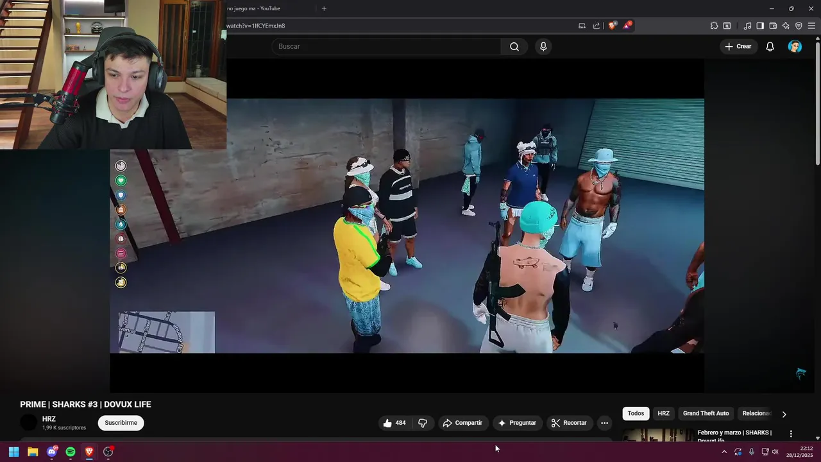Select the Todos filter chip
This screenshot has width=821, height=462.
pyautogui.click(x=636, y=413)
